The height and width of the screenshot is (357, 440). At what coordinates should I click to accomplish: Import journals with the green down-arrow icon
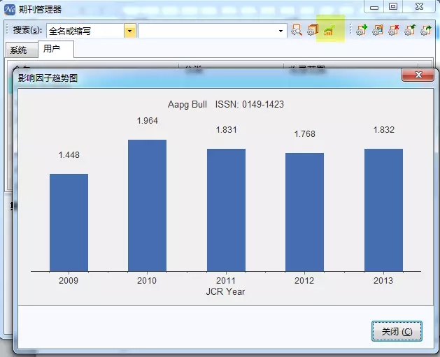pos(410,30)
